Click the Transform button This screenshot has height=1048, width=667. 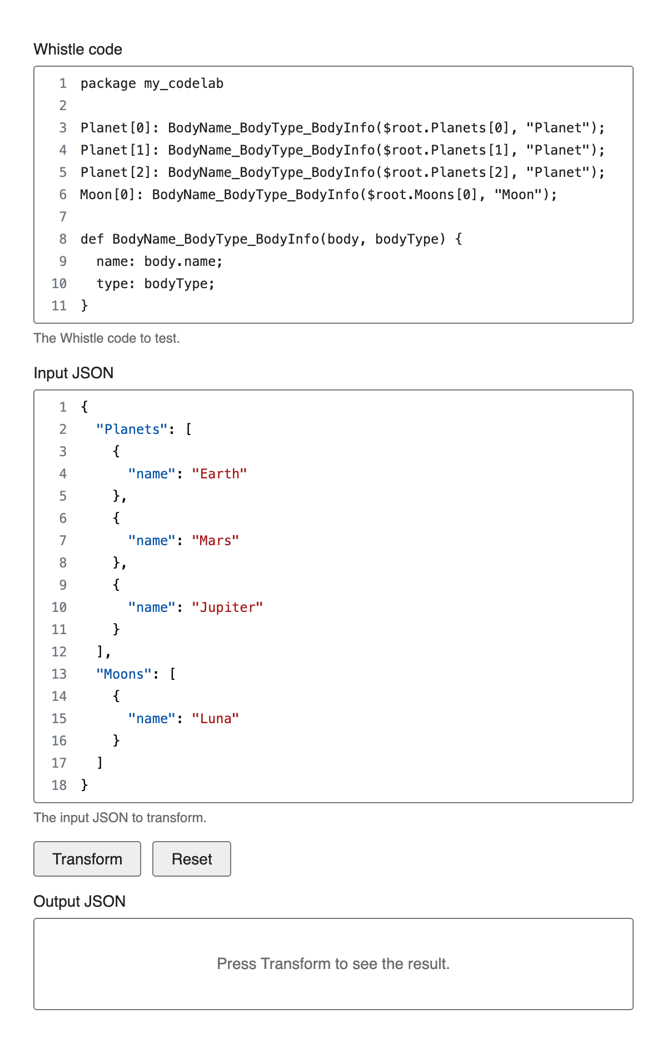tap(87, 859)
